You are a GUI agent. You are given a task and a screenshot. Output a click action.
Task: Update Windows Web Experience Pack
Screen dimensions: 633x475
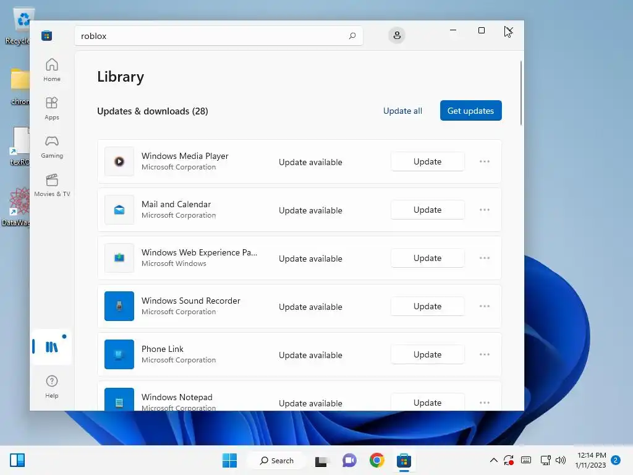click(x=427, y=258)
